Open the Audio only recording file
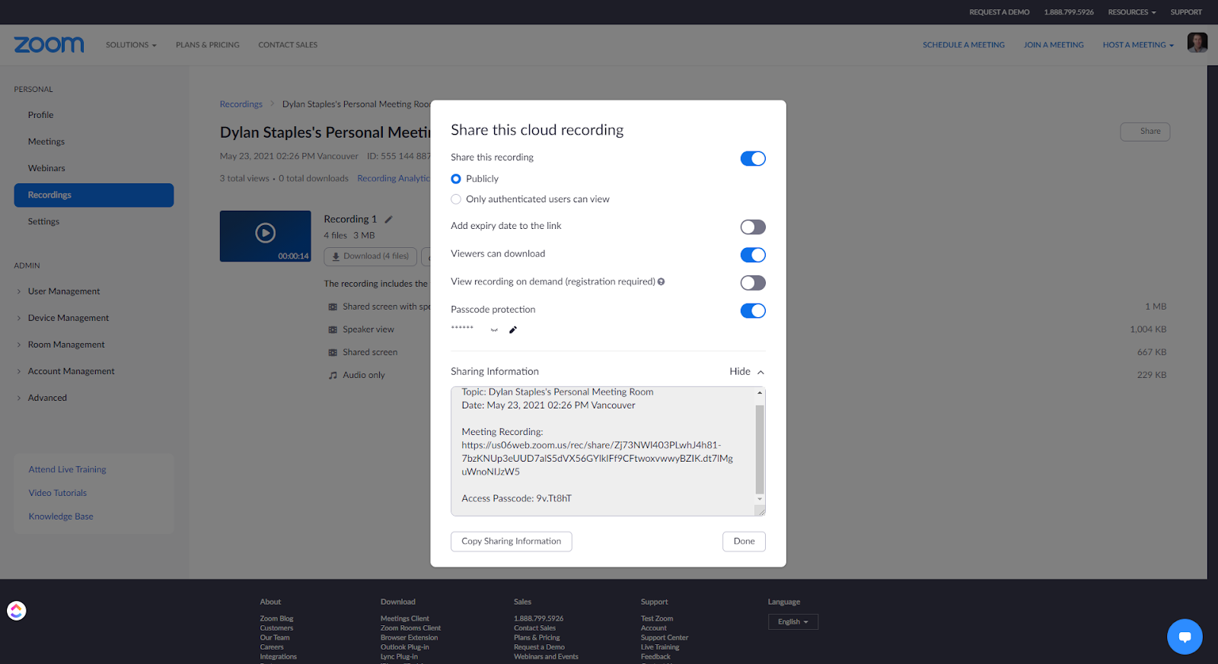This screenshot has height=664, width=1218. point(364,376)
